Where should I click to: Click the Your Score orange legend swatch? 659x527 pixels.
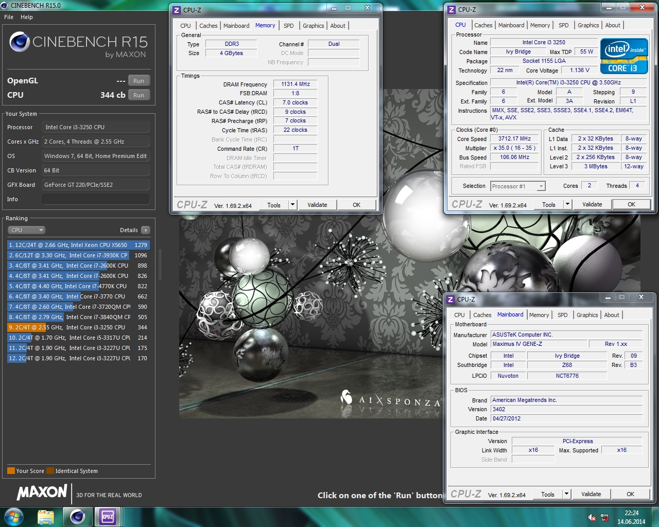pyautogui.click(x=11, y=471)
